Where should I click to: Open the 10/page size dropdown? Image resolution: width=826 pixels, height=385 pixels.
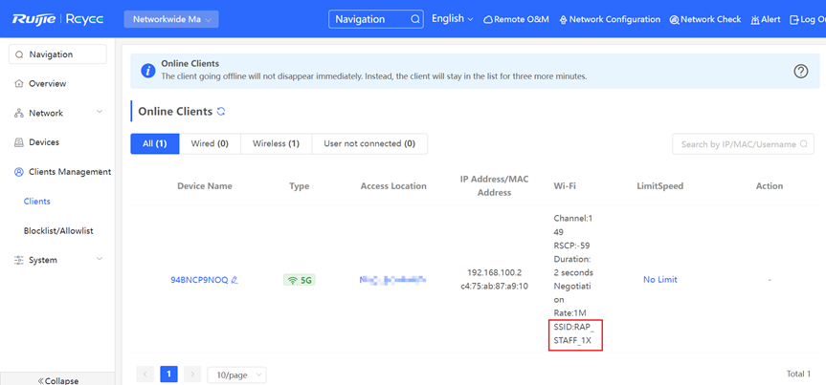236,374
